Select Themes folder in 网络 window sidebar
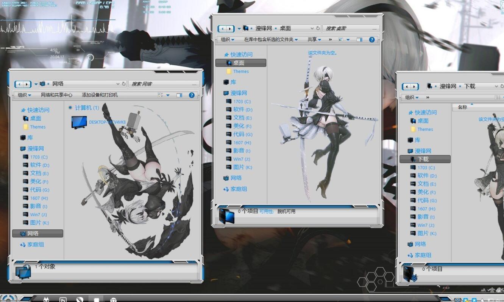504x302 pixels. click(34, 127)
